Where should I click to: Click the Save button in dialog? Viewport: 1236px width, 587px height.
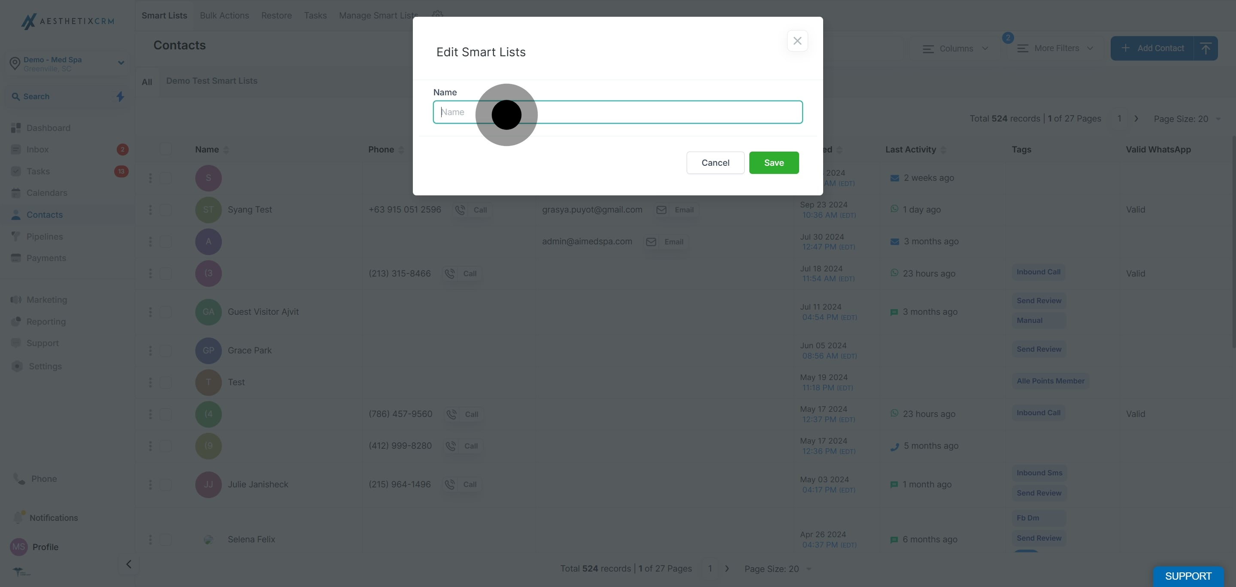click(773, 163)
